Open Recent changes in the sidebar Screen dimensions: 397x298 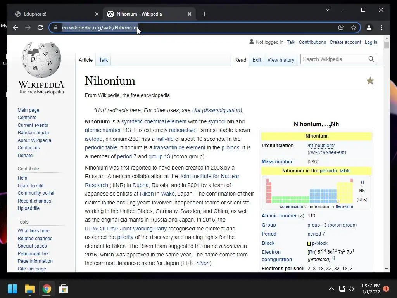point(35,201)
